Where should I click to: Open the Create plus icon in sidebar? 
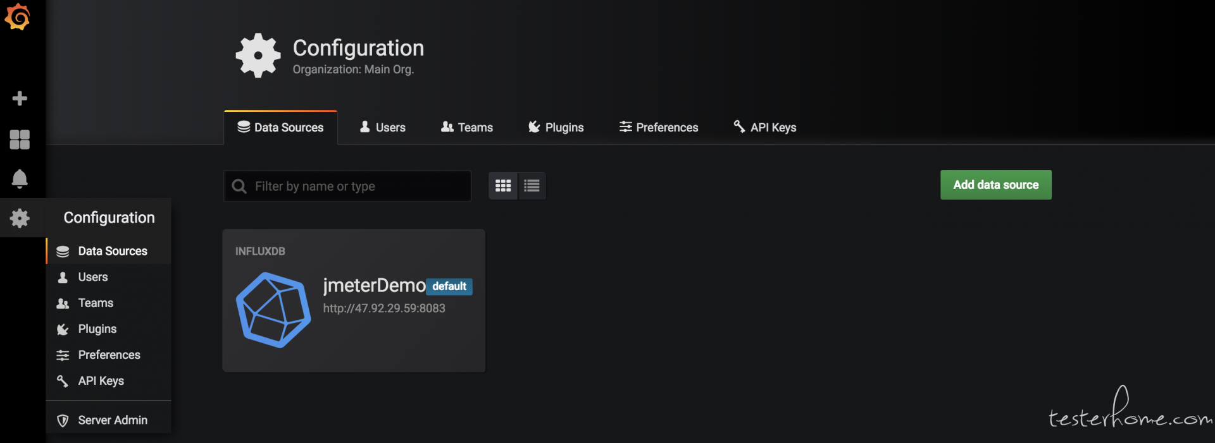20,98
